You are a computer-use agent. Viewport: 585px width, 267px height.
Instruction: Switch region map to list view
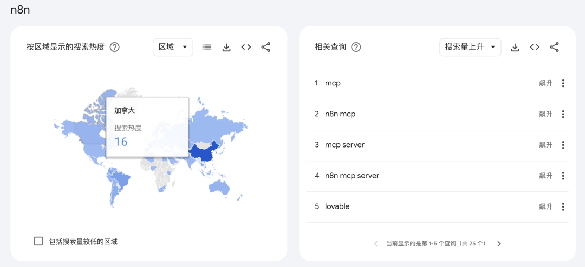(x=207, y=48)
